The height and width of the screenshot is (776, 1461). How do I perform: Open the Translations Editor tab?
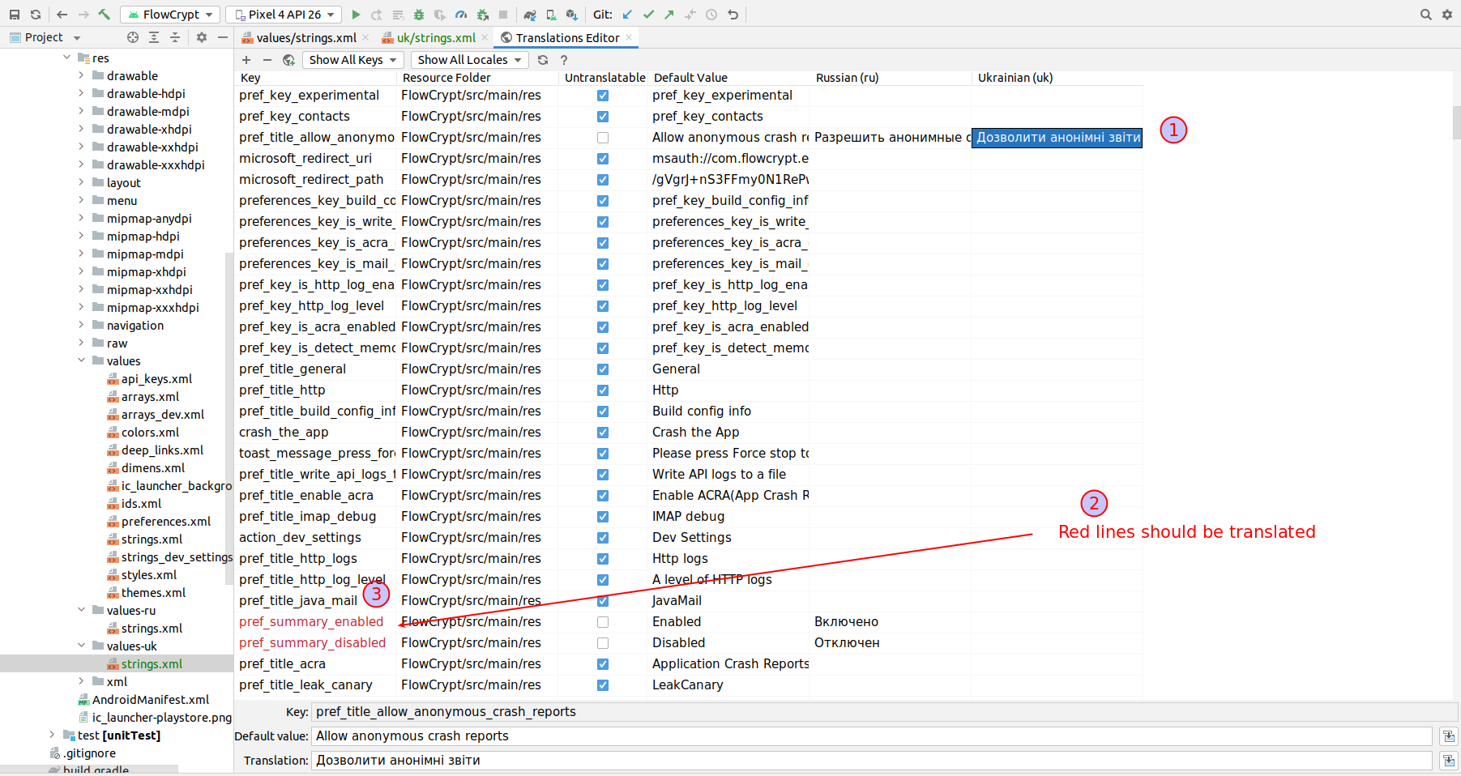coord(566,36)
